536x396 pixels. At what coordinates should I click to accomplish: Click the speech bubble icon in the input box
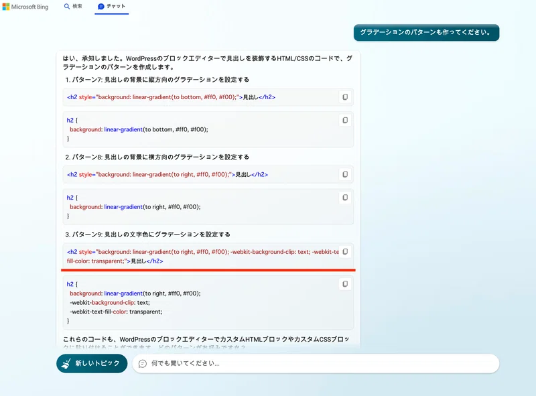(x=143, y=364)
